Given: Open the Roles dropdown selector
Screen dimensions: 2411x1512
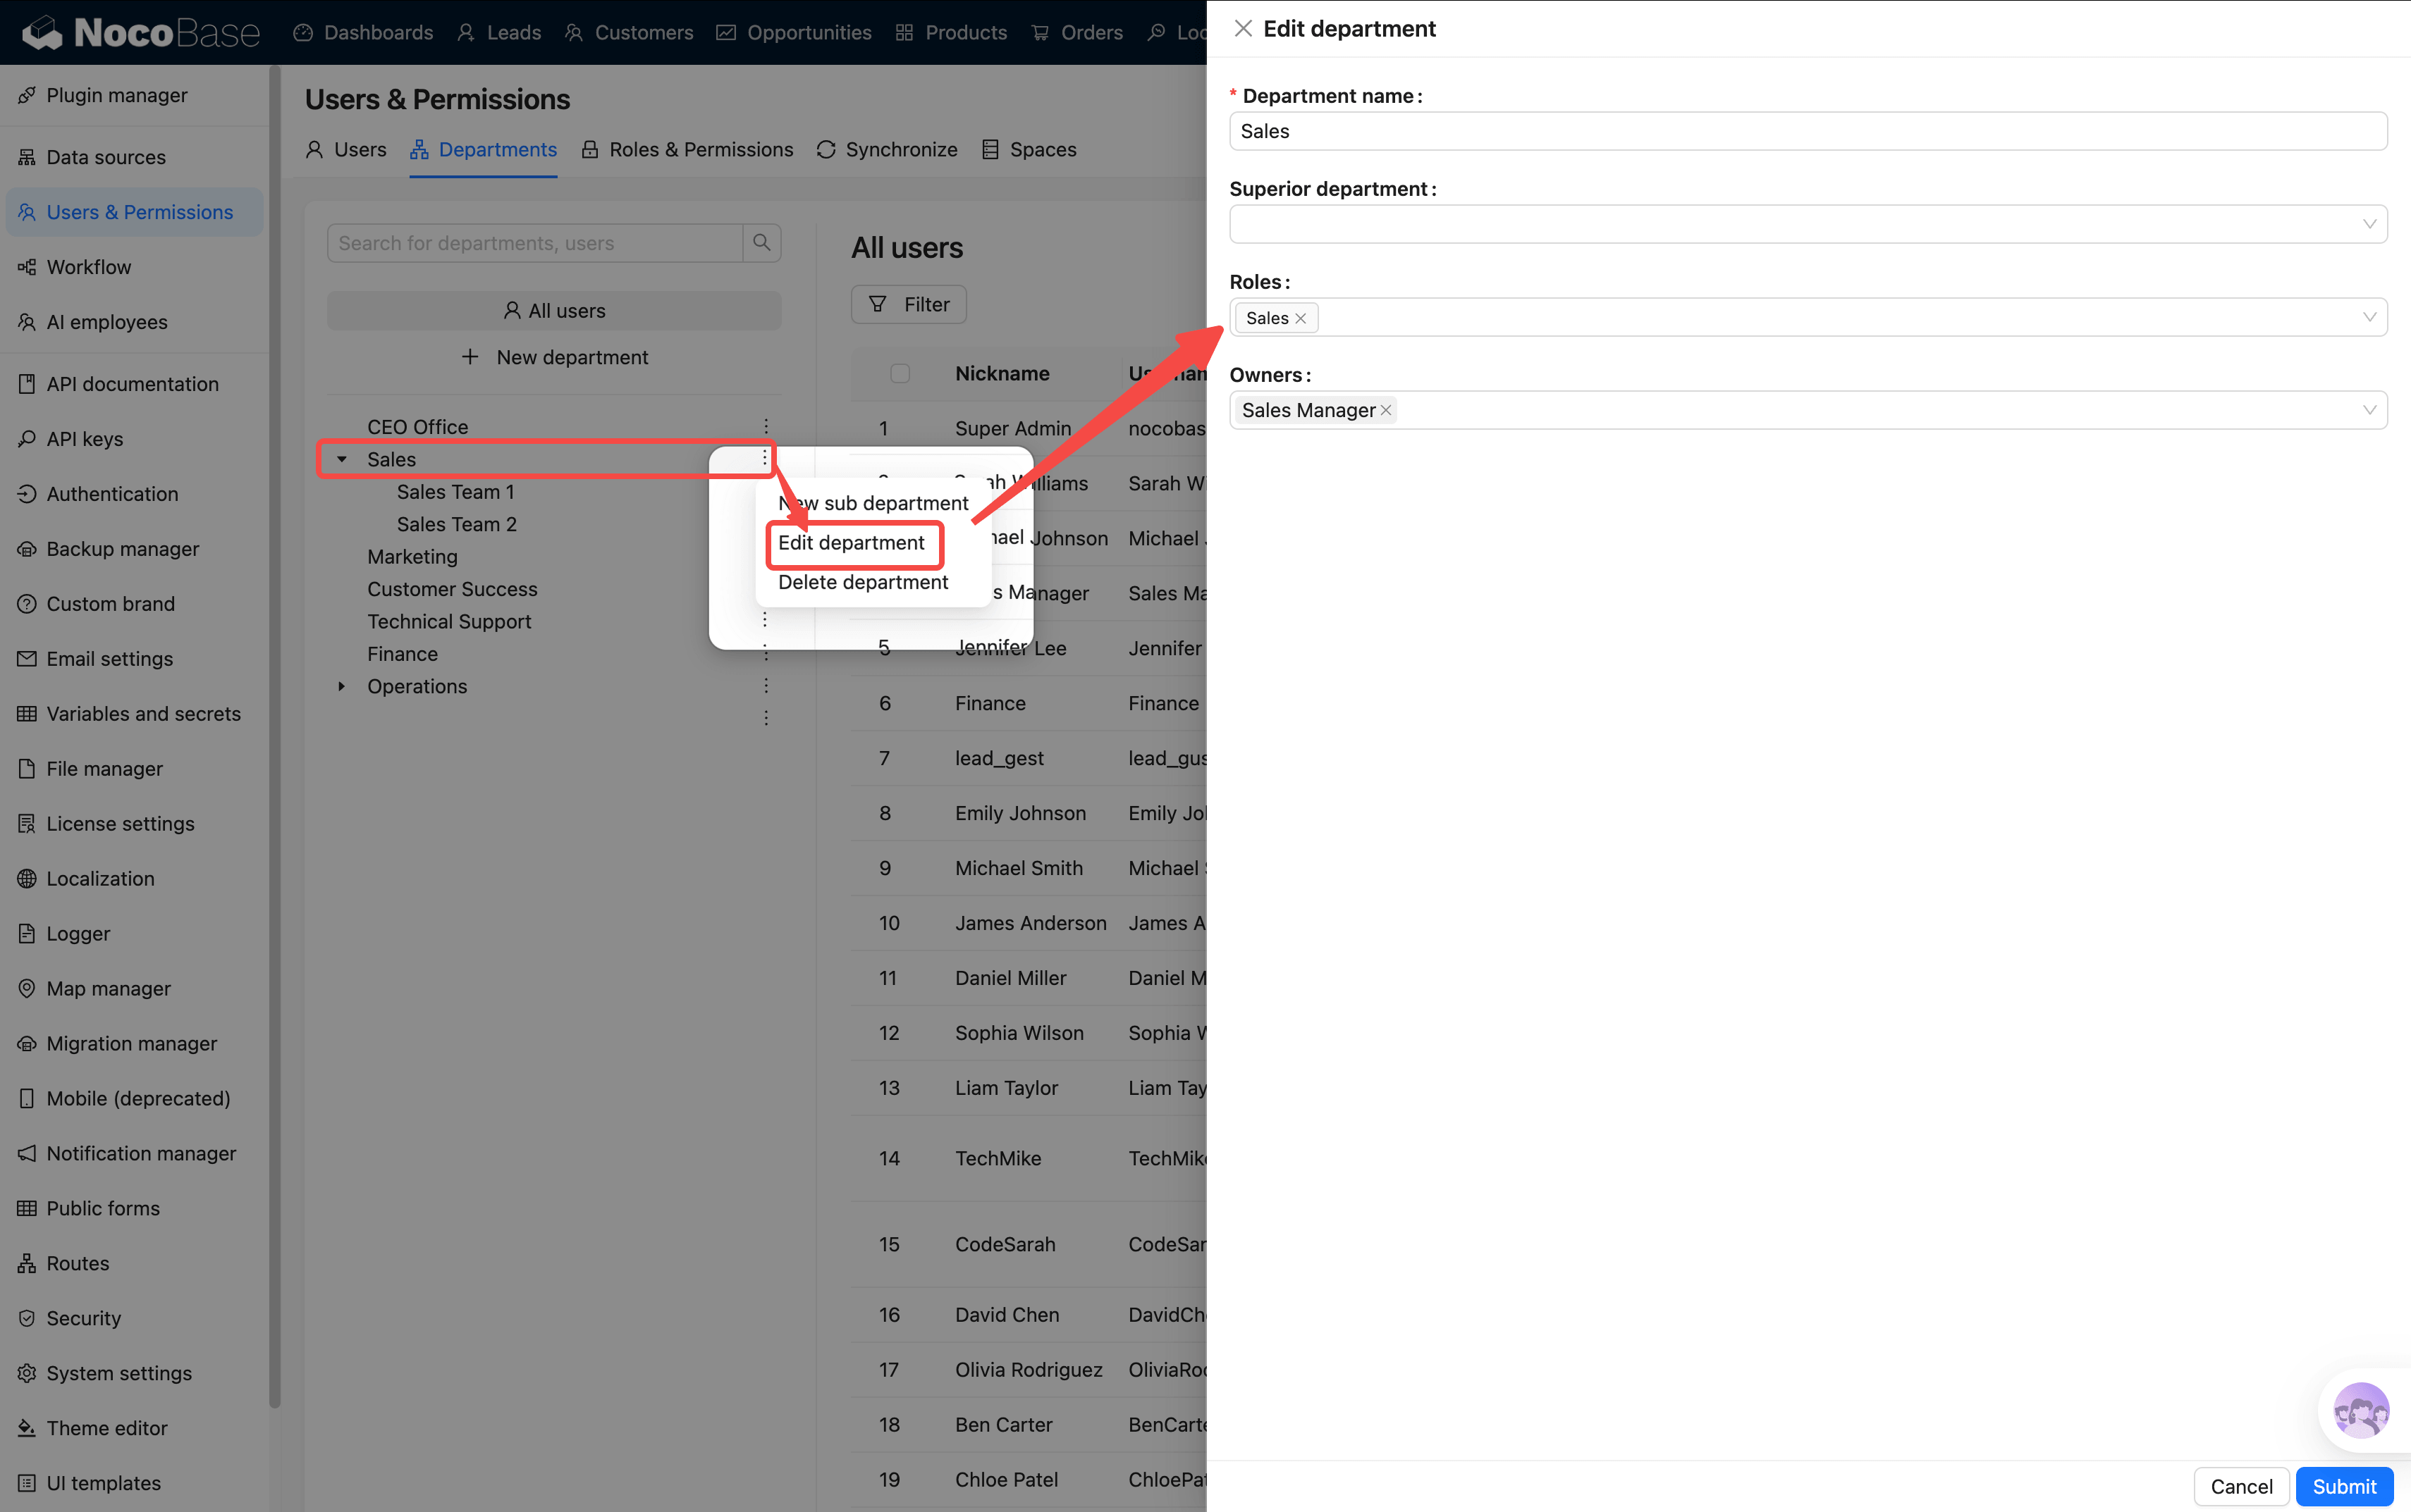Looking at the screenshot, I should 1841,318.
